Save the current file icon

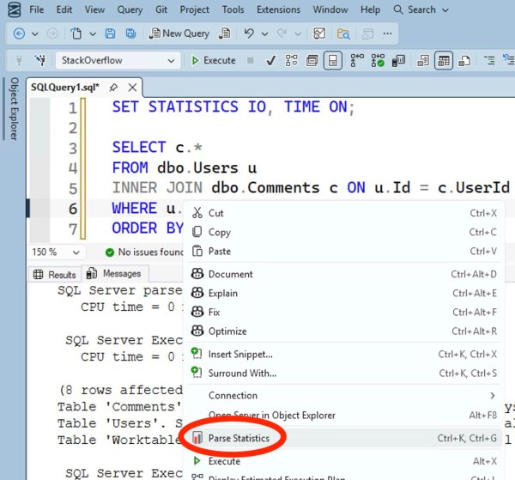(x=110, y=33)
